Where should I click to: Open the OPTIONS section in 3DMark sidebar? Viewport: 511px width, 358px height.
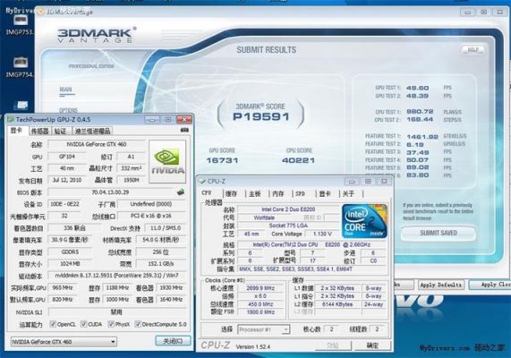tap(68, 110)
